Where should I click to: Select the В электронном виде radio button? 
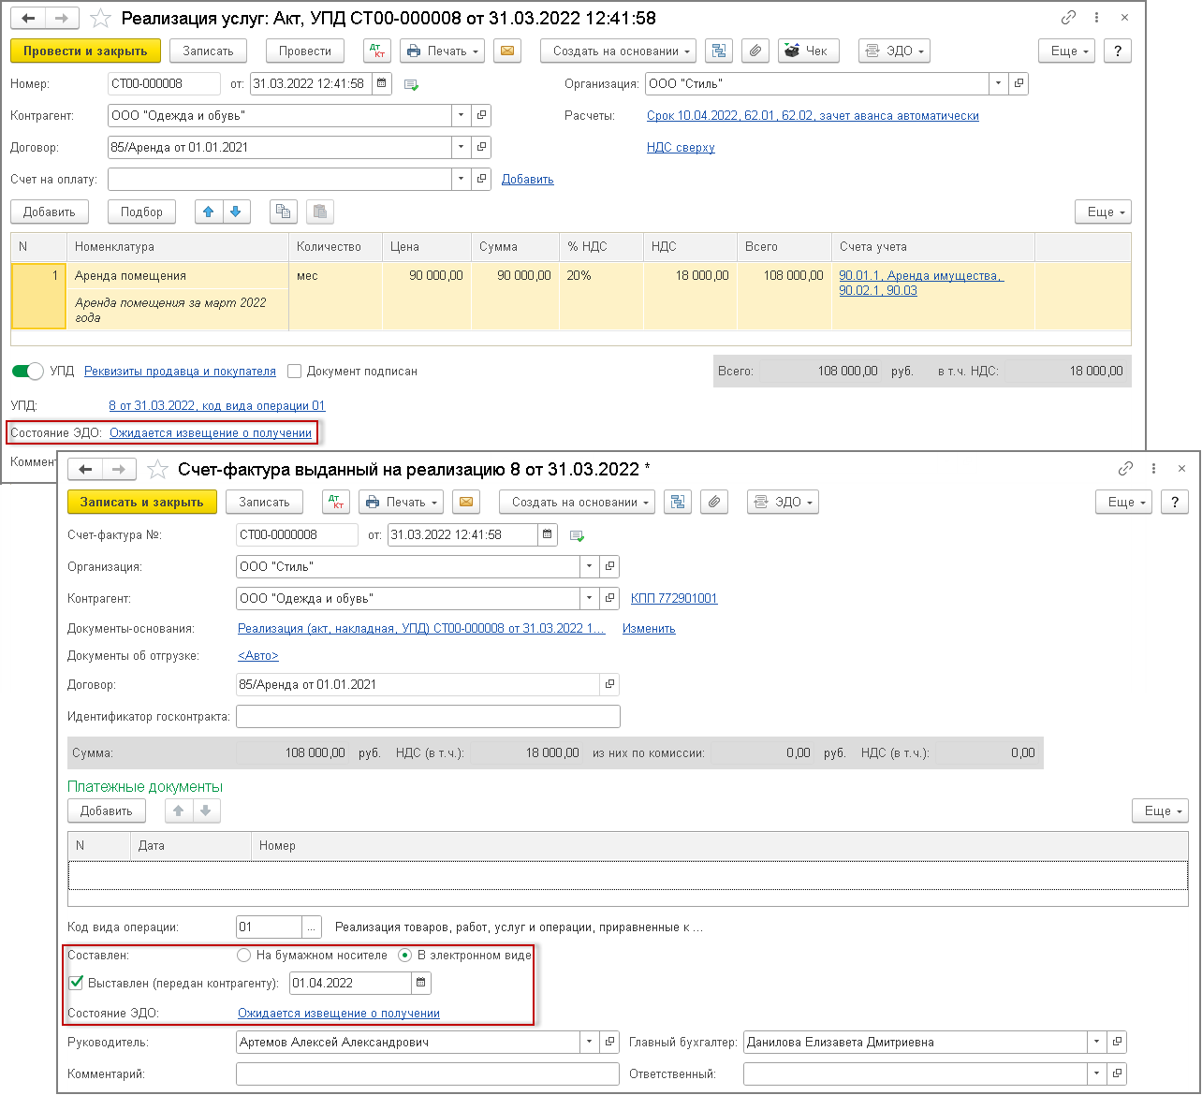coord(404,956)
